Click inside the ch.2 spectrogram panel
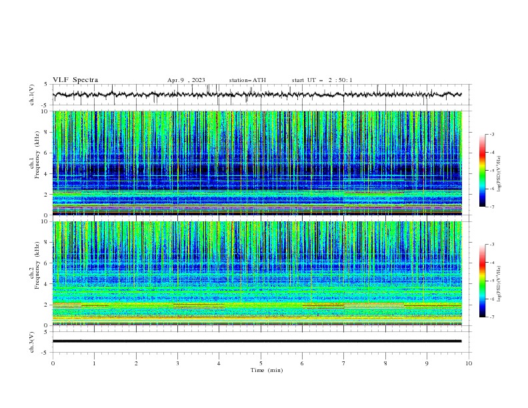 point(257,273)
